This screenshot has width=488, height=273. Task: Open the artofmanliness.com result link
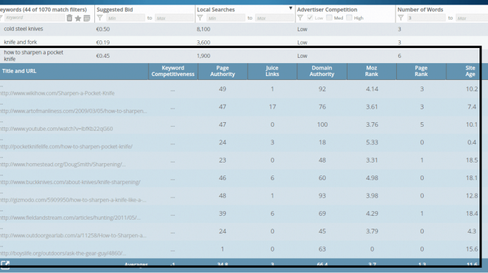click(x=74, y=110)
